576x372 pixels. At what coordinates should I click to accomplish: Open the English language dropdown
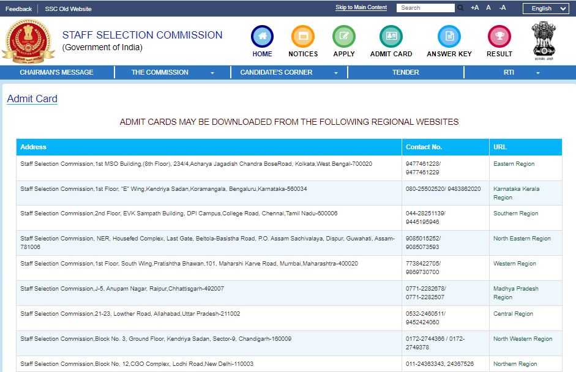(x=545, y=9)
